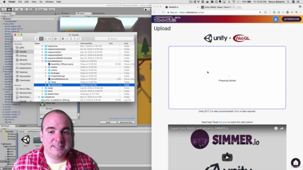Open the Go menu

pyautogui.click(x=41, y=2)
